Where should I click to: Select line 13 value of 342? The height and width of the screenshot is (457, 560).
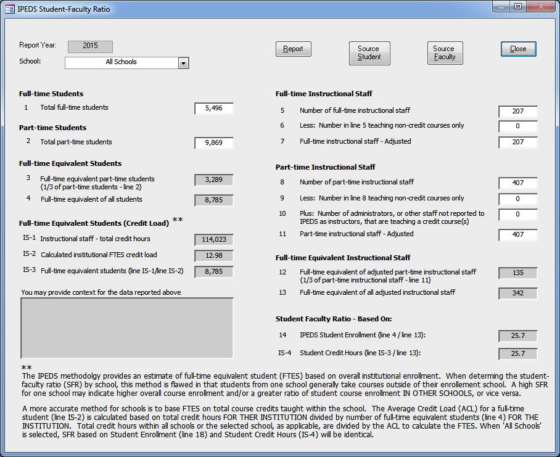pos(518,294)
